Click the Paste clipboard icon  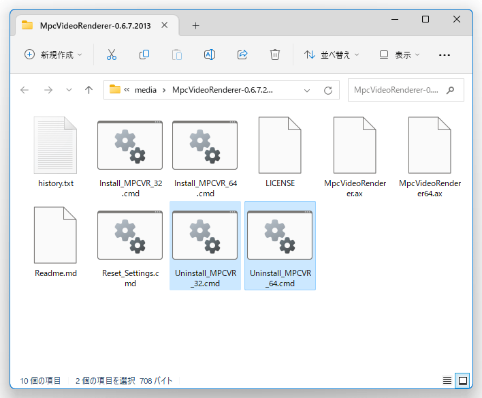(x=177, y=55)
